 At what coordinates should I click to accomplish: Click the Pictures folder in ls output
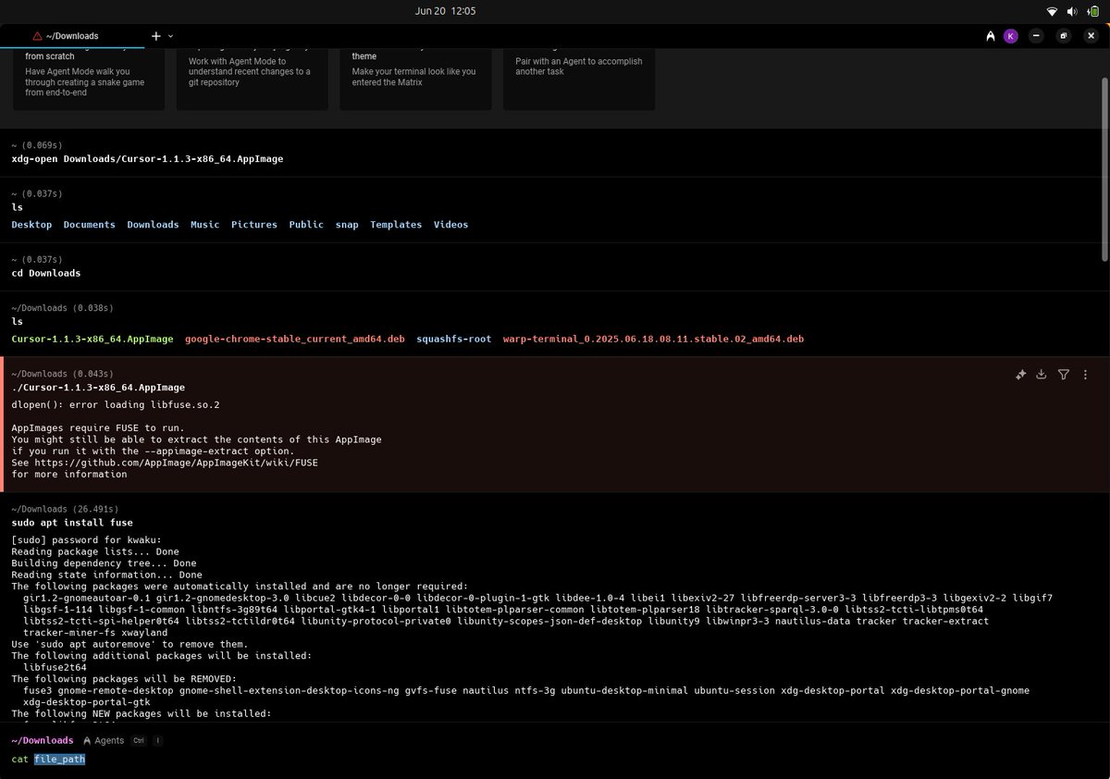(x=254, y=225)
